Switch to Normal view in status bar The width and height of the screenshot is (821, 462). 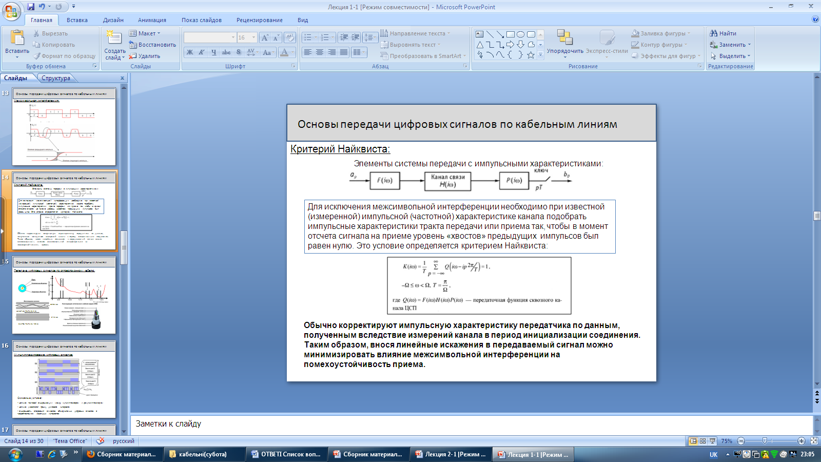coord(693,441)
